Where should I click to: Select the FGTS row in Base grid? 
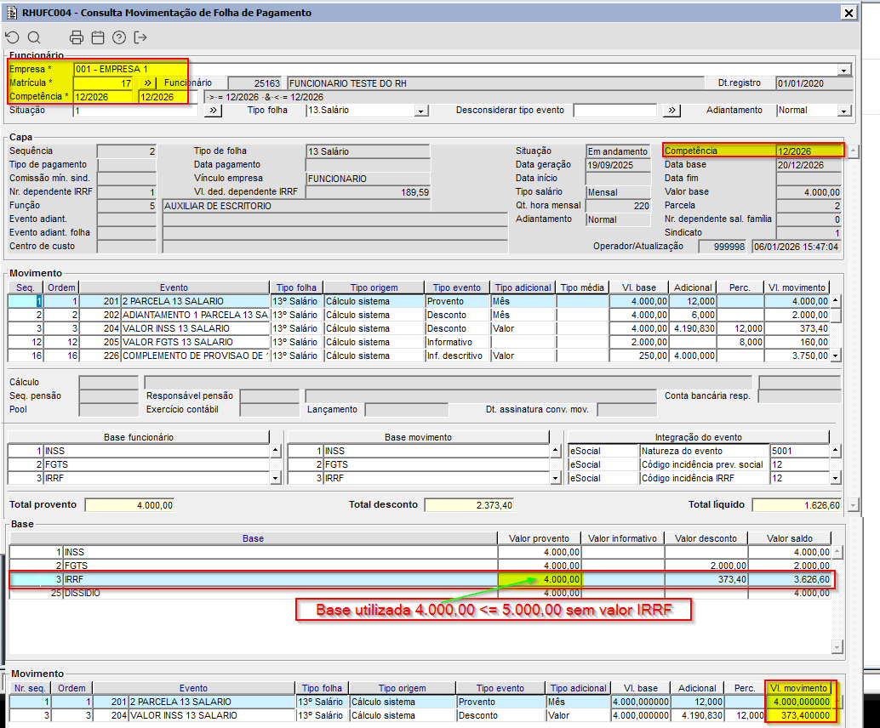(x=420, y=566)
